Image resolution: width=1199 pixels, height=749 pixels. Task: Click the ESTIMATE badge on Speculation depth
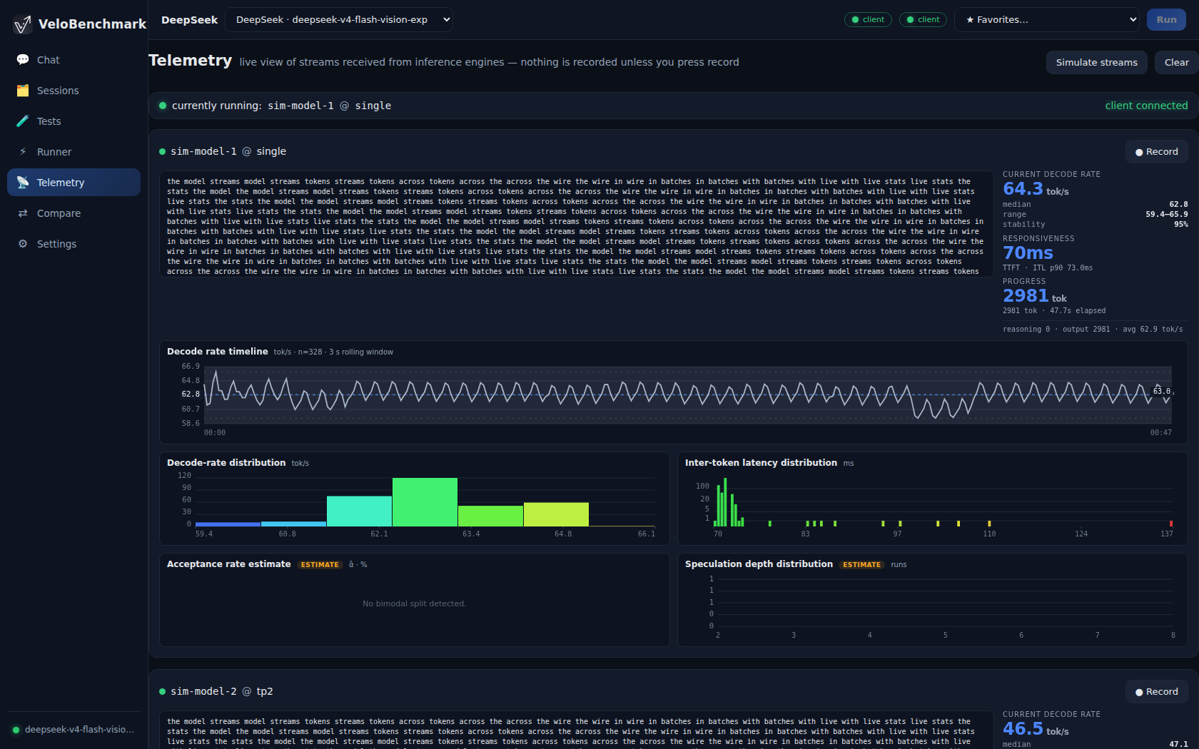tap(861, 565)
